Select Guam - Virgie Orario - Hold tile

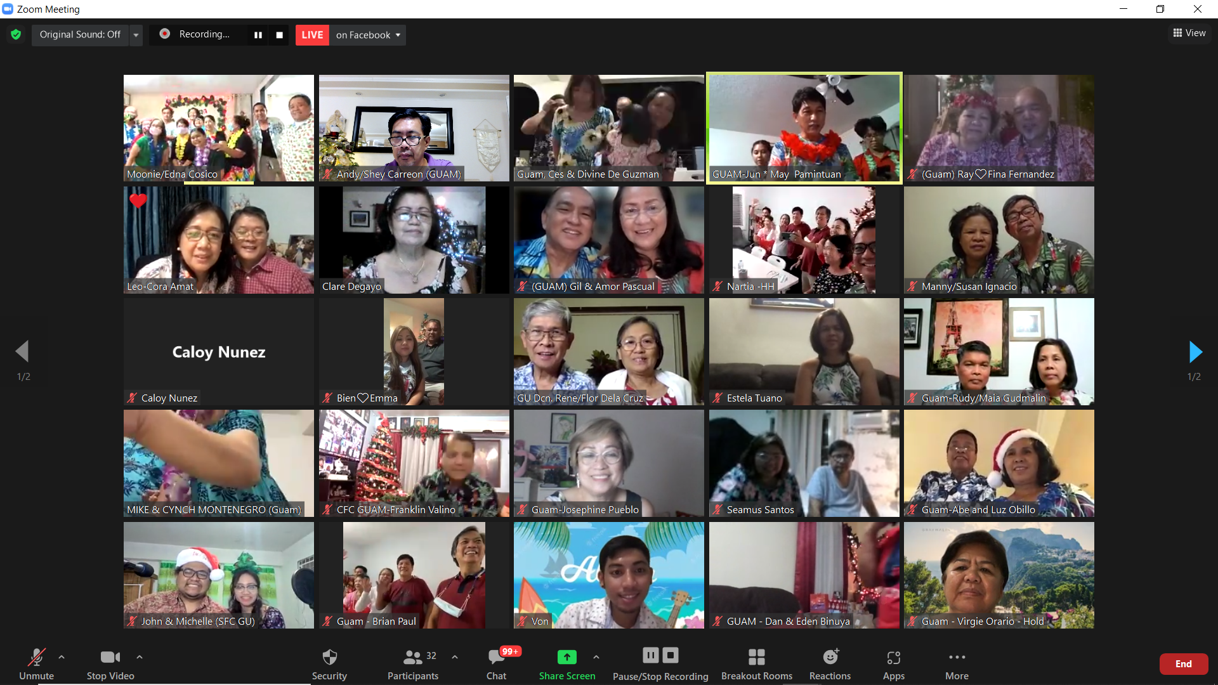(x=999, y=575)
